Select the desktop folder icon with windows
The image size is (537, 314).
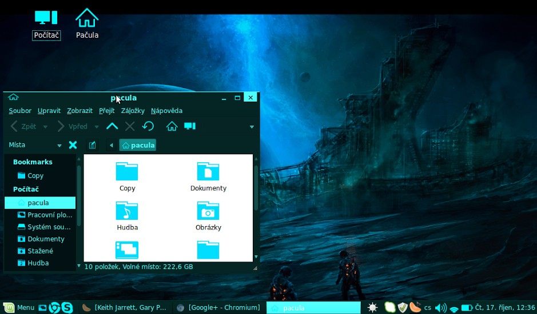pyautogui.click(x=127, y=250)
